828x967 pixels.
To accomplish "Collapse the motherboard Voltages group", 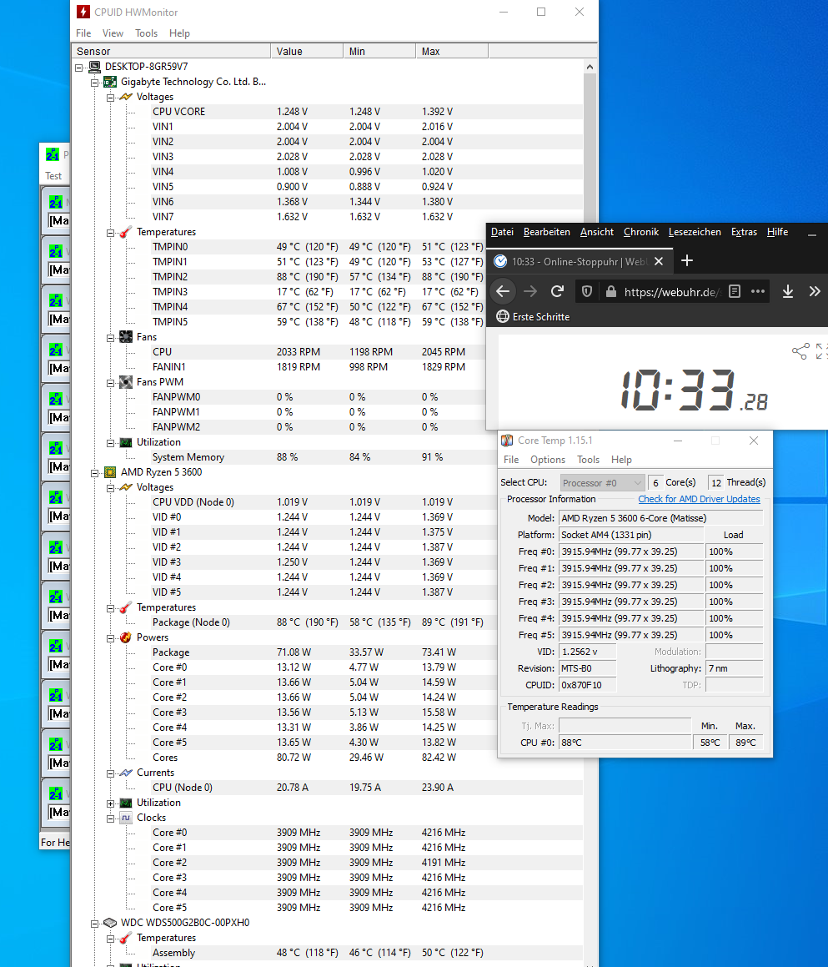I will pos(110,98).
